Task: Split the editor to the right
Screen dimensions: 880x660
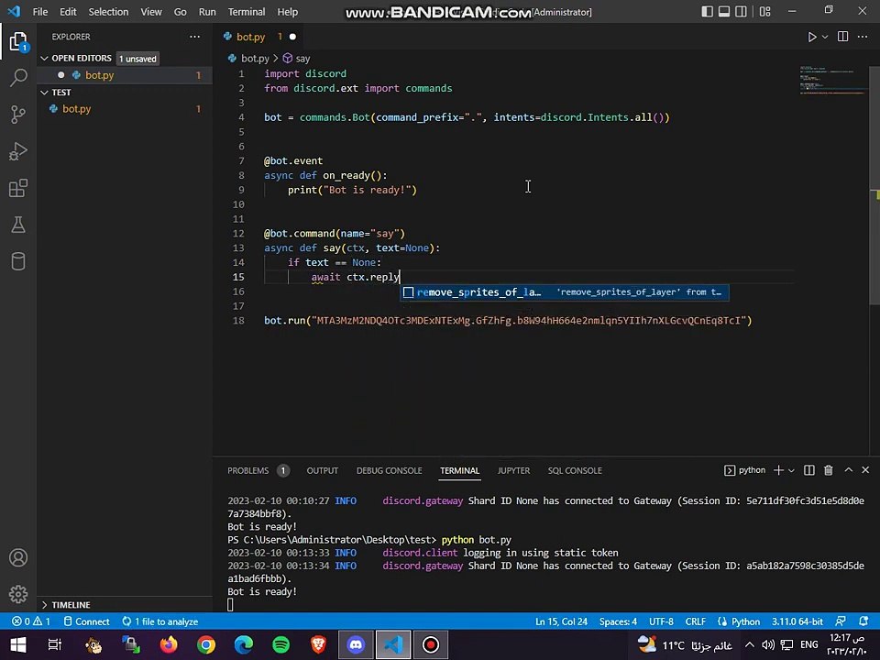Action: click(842, 37)
